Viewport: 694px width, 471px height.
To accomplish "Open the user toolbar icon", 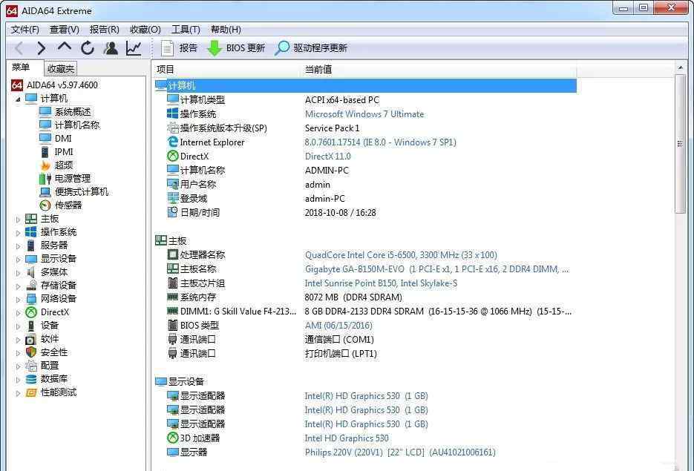I will [111, 47].
